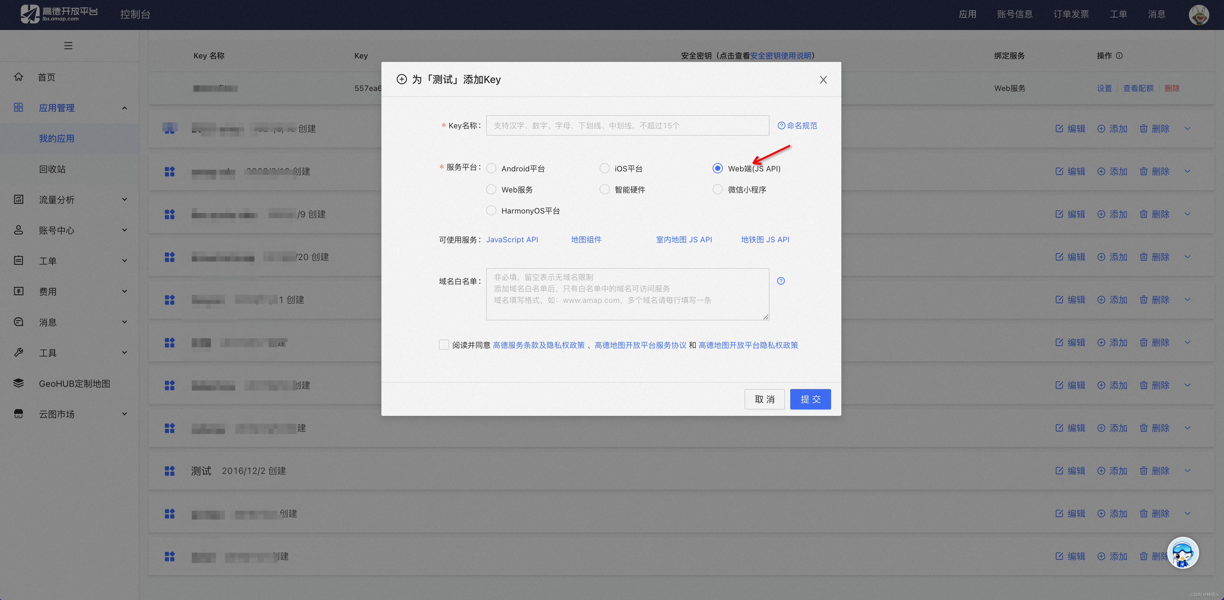Select the Android平台 radio button

click(x=491, y=169)
